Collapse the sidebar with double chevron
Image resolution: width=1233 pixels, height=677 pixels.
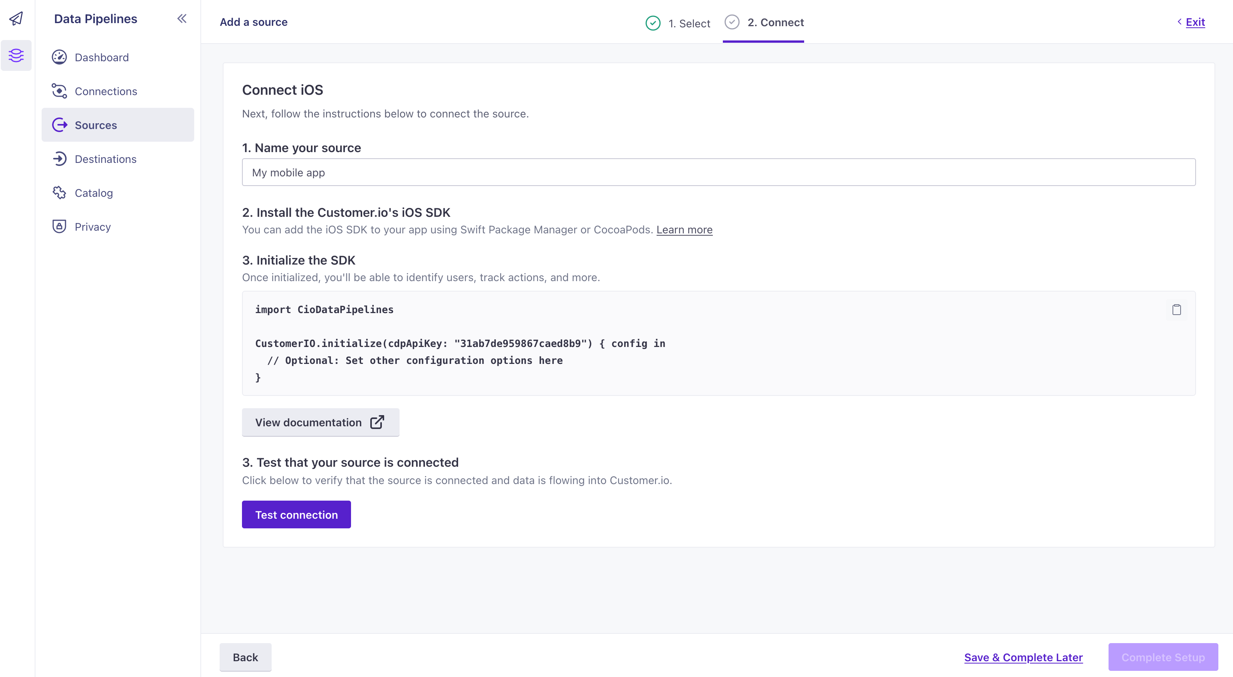[182, 18]
